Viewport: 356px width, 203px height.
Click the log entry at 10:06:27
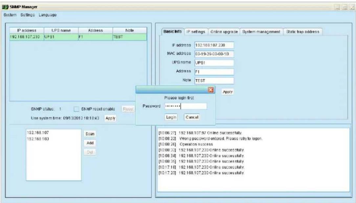(x=200, y=133)
